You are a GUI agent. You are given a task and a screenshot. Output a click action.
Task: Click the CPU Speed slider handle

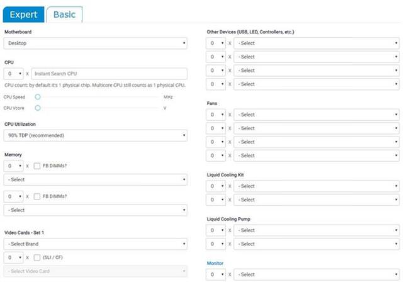pos(38,97)
